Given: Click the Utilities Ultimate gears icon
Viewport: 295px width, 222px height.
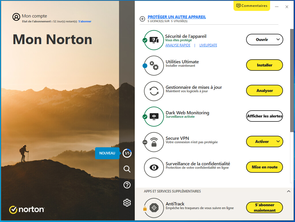Looking at the screenshot, I should [154, 65].
